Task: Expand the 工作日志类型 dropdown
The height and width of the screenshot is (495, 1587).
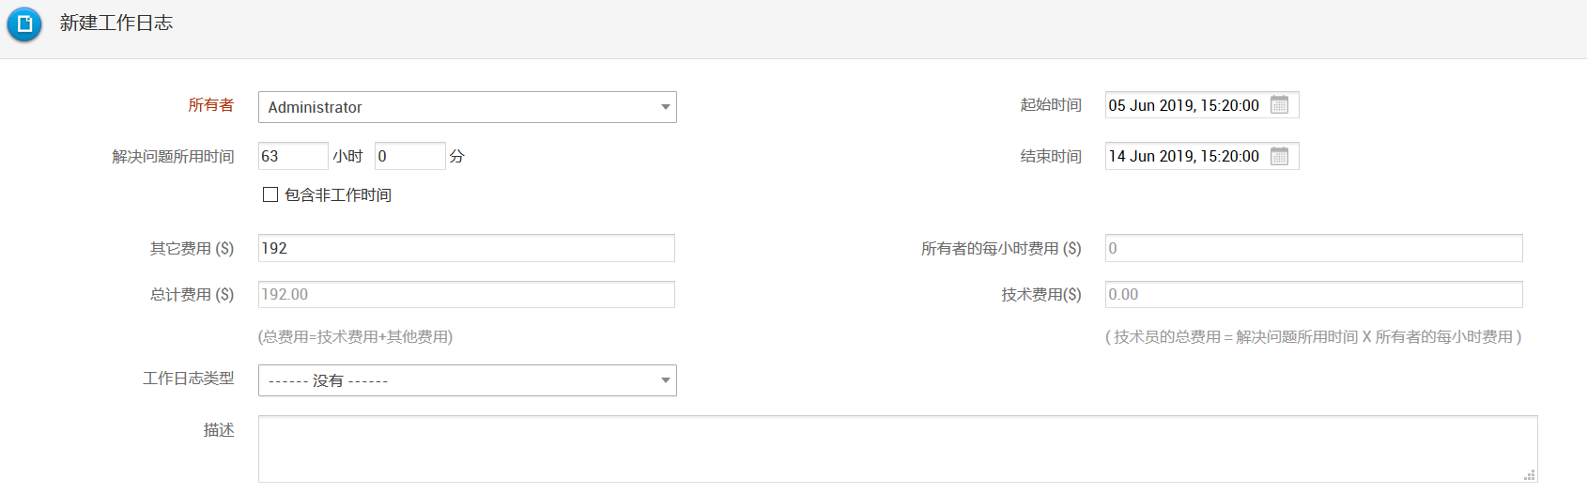Action: coord(468,380)
